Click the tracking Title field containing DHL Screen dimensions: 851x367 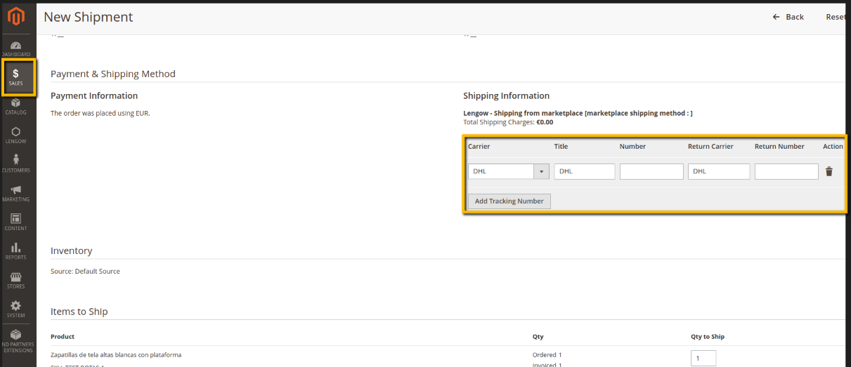(584, 171)
